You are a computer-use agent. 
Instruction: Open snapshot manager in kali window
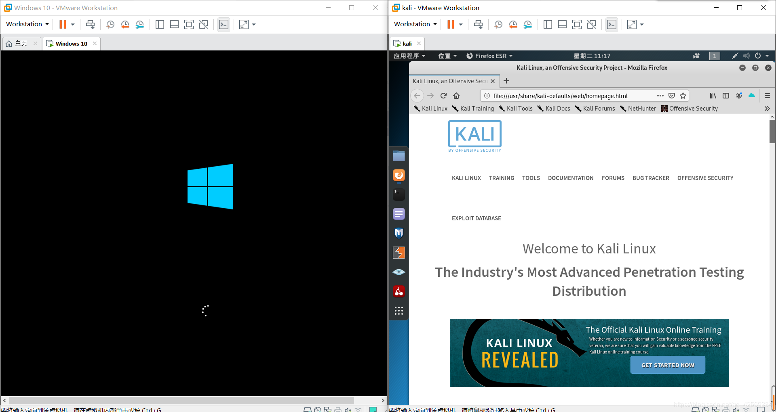click(528, 24)
